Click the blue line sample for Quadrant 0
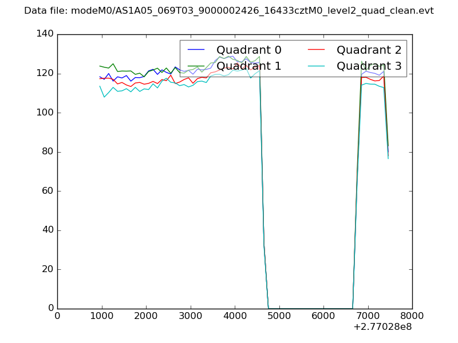The image size is (458, 343). tap(196, 50)
